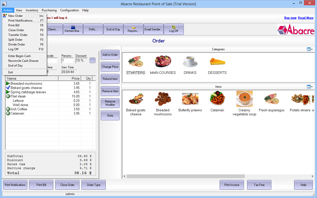Choose Print Notifications in Action menu

pyautogui.click(x=24, y=21)
